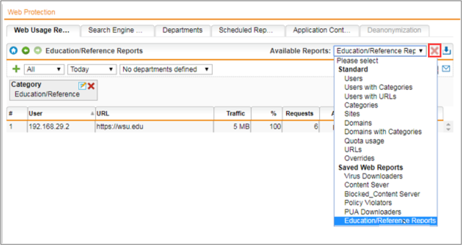Click the home icon beside report title
Screen dimensions: 462x245
coord(12,51)
